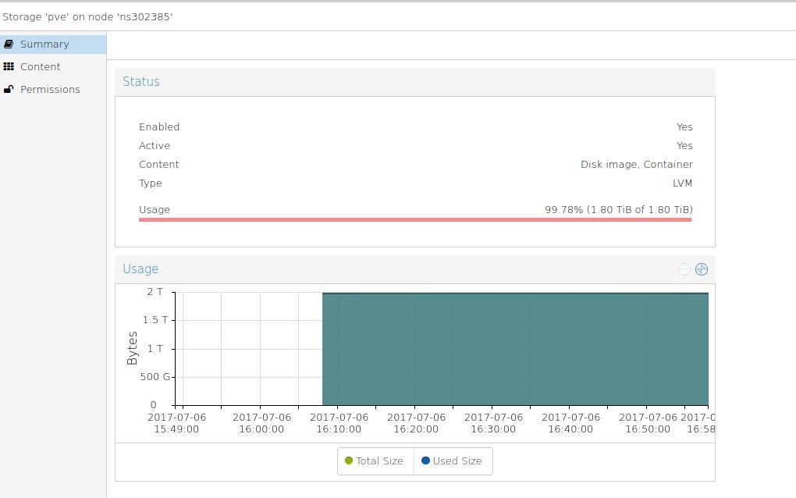Toggle the Total Size legend item

click(375, 461)
